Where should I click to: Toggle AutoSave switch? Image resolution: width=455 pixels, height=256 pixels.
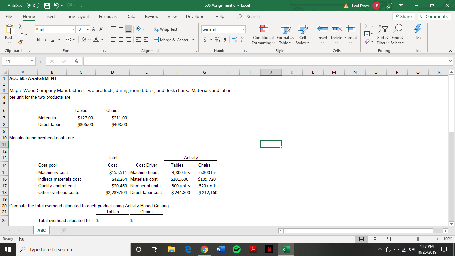tap(33, 5)
